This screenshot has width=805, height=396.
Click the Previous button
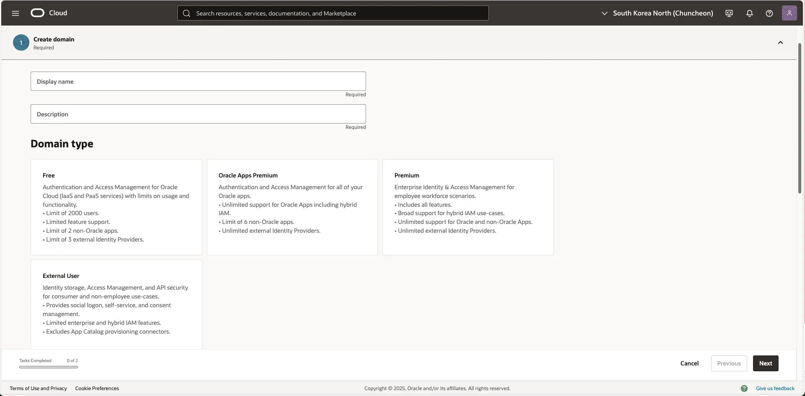pos(729,363)
